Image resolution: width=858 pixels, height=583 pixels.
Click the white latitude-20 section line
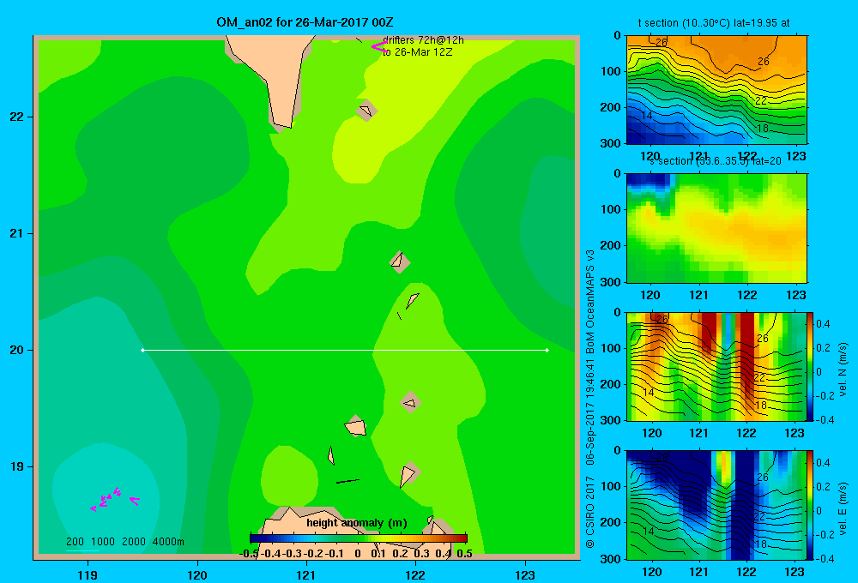[345, 350]
